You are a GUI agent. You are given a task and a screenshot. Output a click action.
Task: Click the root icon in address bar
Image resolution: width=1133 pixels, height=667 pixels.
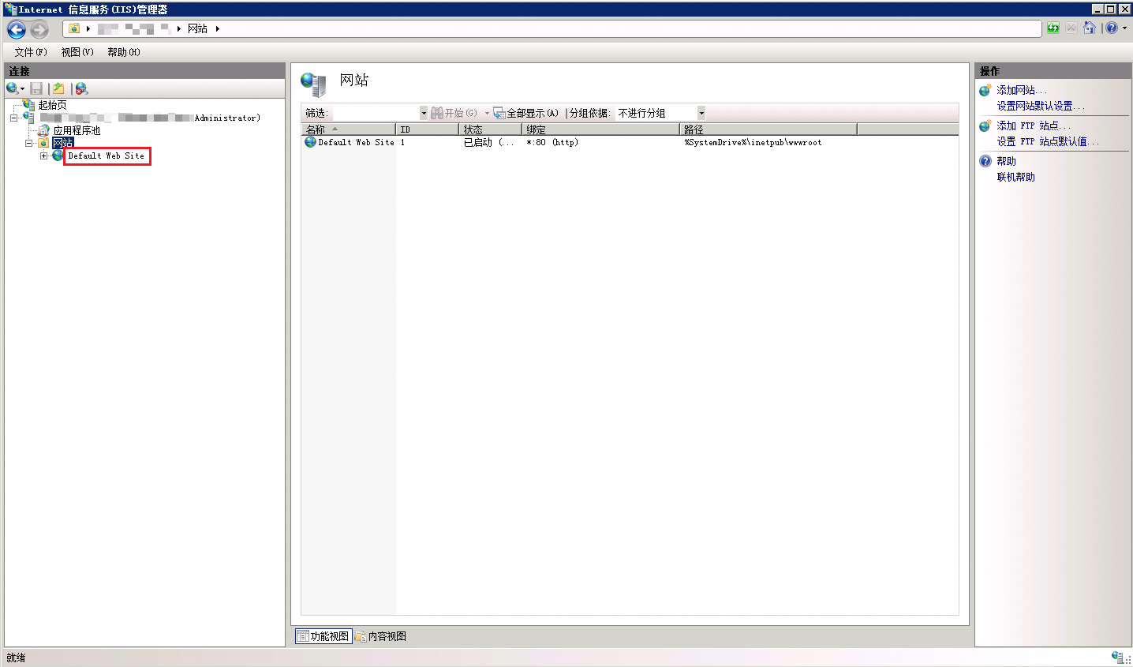point(74,28)
